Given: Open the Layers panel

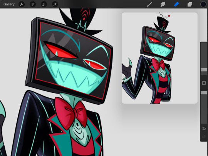Looking at the screenshot, I should point(190,4).
